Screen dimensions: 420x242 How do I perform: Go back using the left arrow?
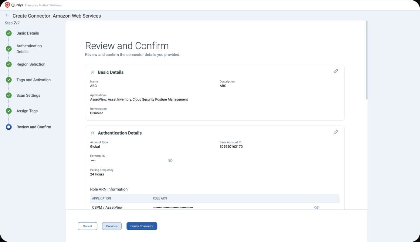click(x=8, y=15)
